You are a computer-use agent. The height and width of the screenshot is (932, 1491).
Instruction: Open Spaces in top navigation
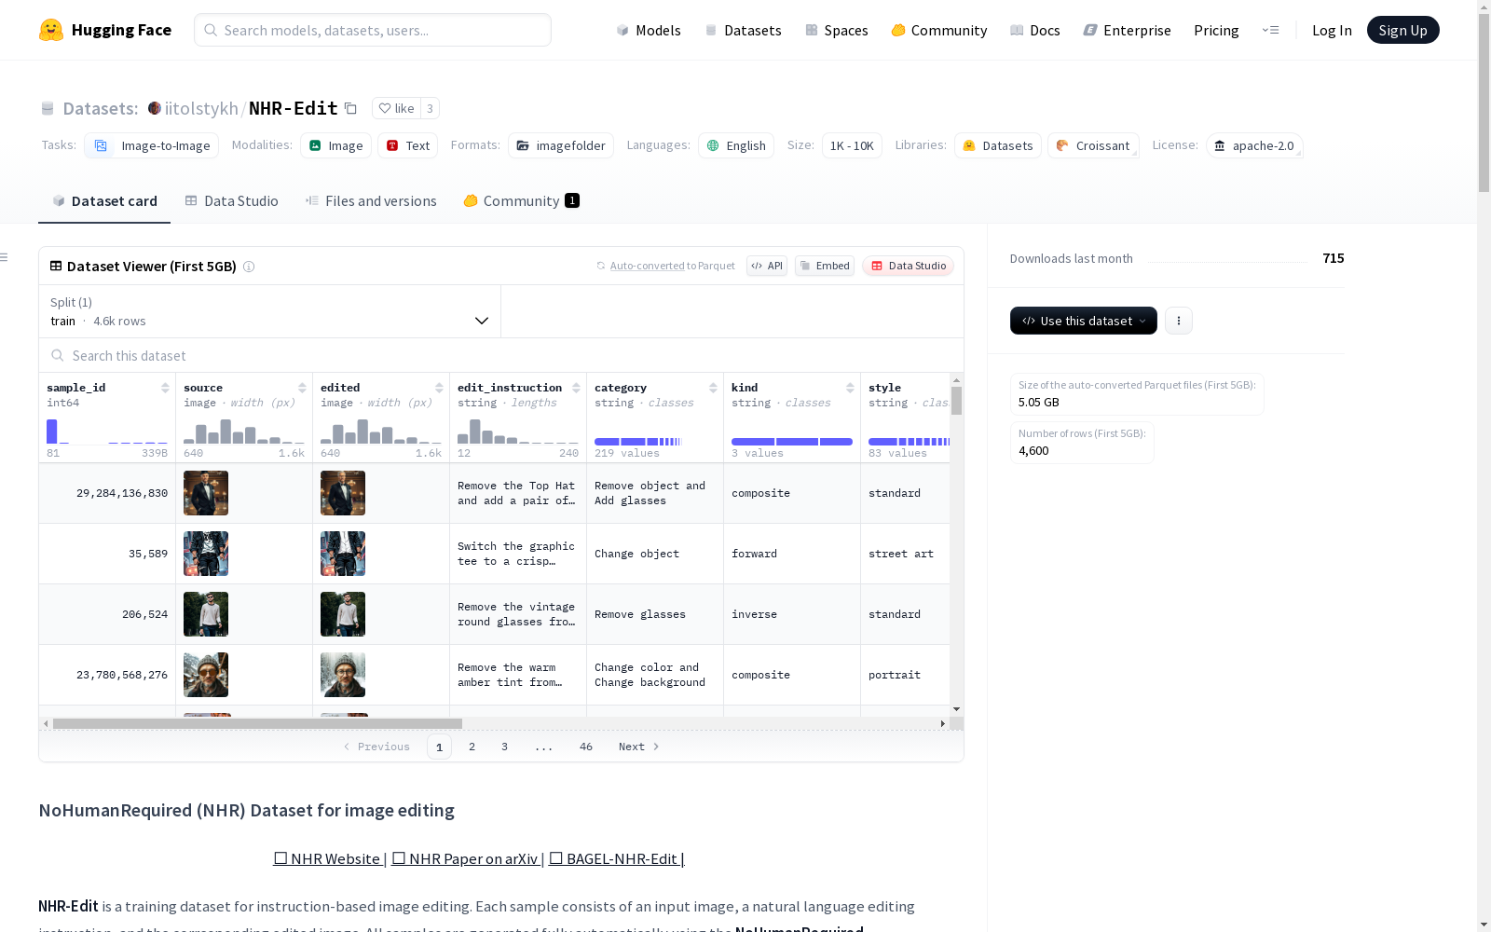[837, 30]
